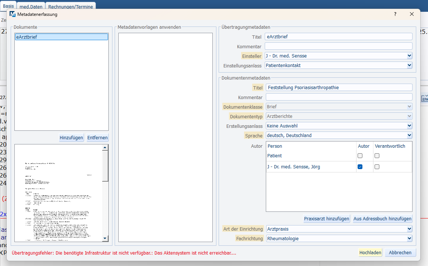Click the document preview scrollbar thumb
428x266 pixels.
pos(105,165)
